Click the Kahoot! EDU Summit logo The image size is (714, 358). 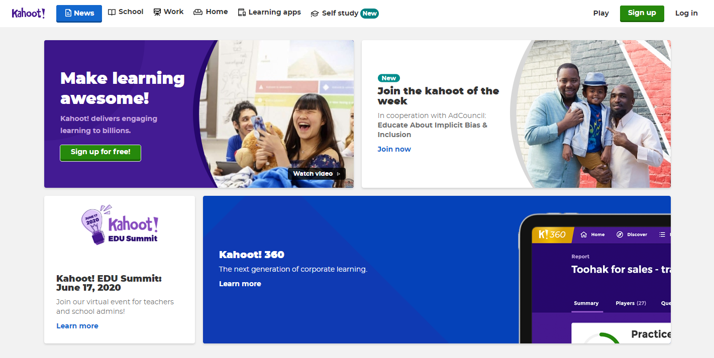[120, 224]
